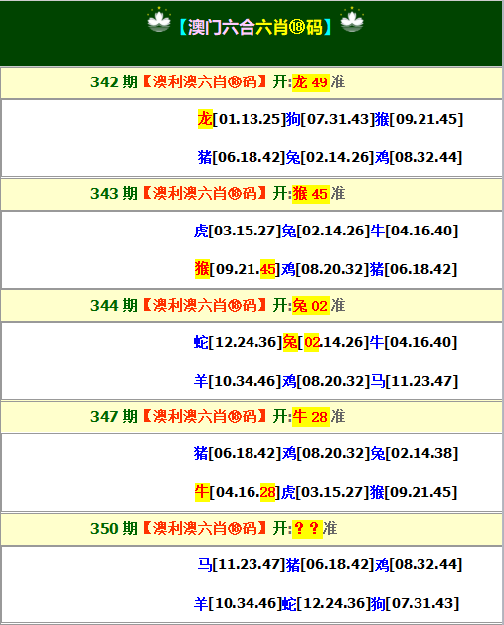Click 虎[03.15.27] in the 343 period

tap(238, 231)
